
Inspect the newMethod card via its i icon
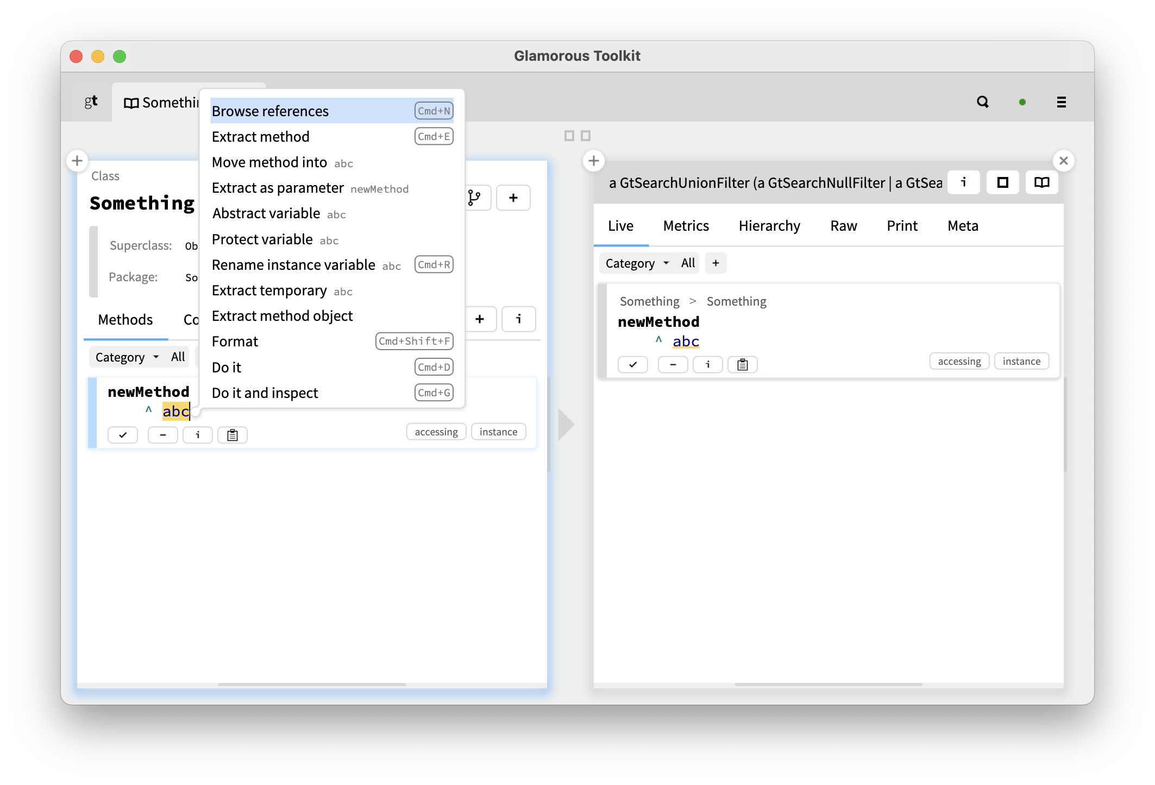(x=197, y=435)
